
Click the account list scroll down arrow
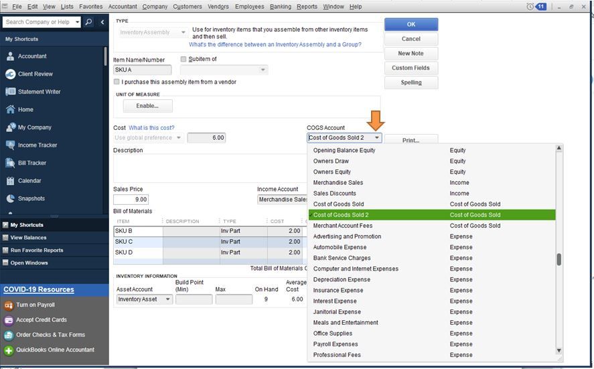pyautogui.click(x=559, y=351)
